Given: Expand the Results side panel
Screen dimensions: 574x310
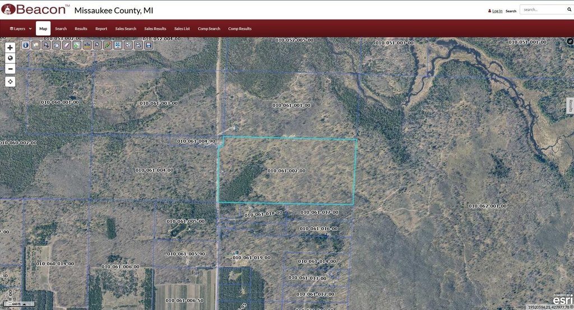Looking at the screenshot, I should pyautogui.click(x=570, y=106).
